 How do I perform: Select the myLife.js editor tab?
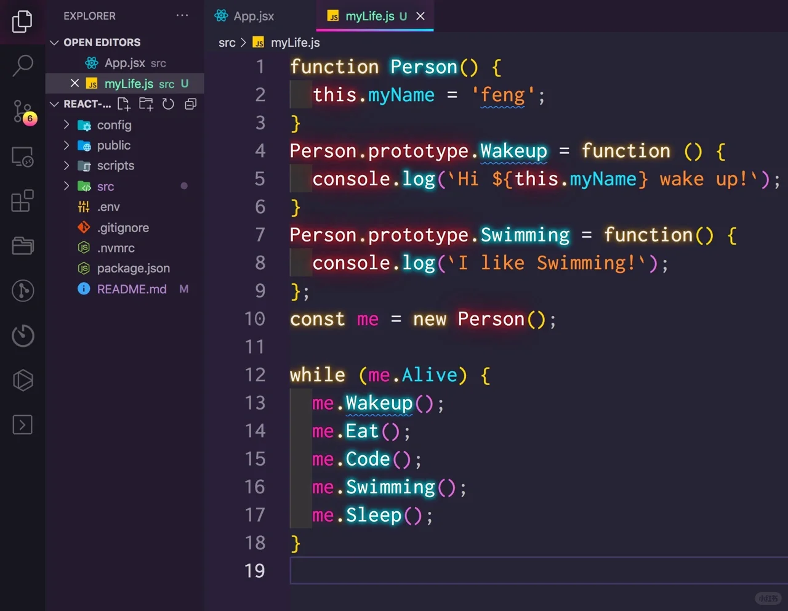tap(375, 16)
